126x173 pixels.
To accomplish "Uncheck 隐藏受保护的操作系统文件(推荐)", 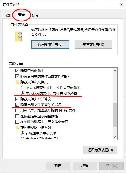I will [17, 76].
